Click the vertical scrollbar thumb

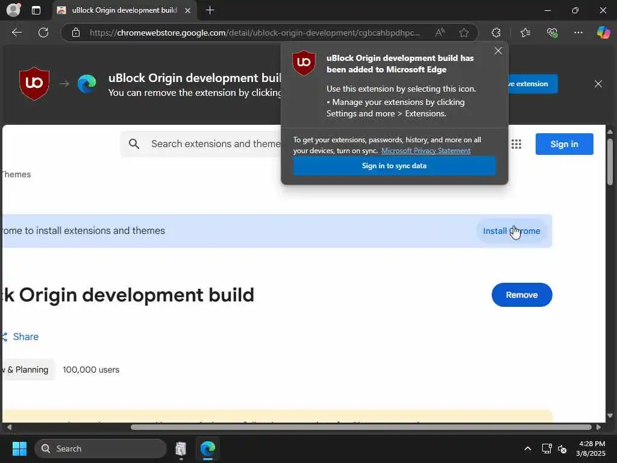point(610,162)
